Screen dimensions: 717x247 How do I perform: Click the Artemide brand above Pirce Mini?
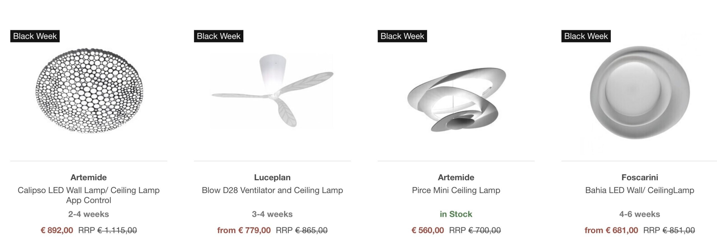coord(456,177)
